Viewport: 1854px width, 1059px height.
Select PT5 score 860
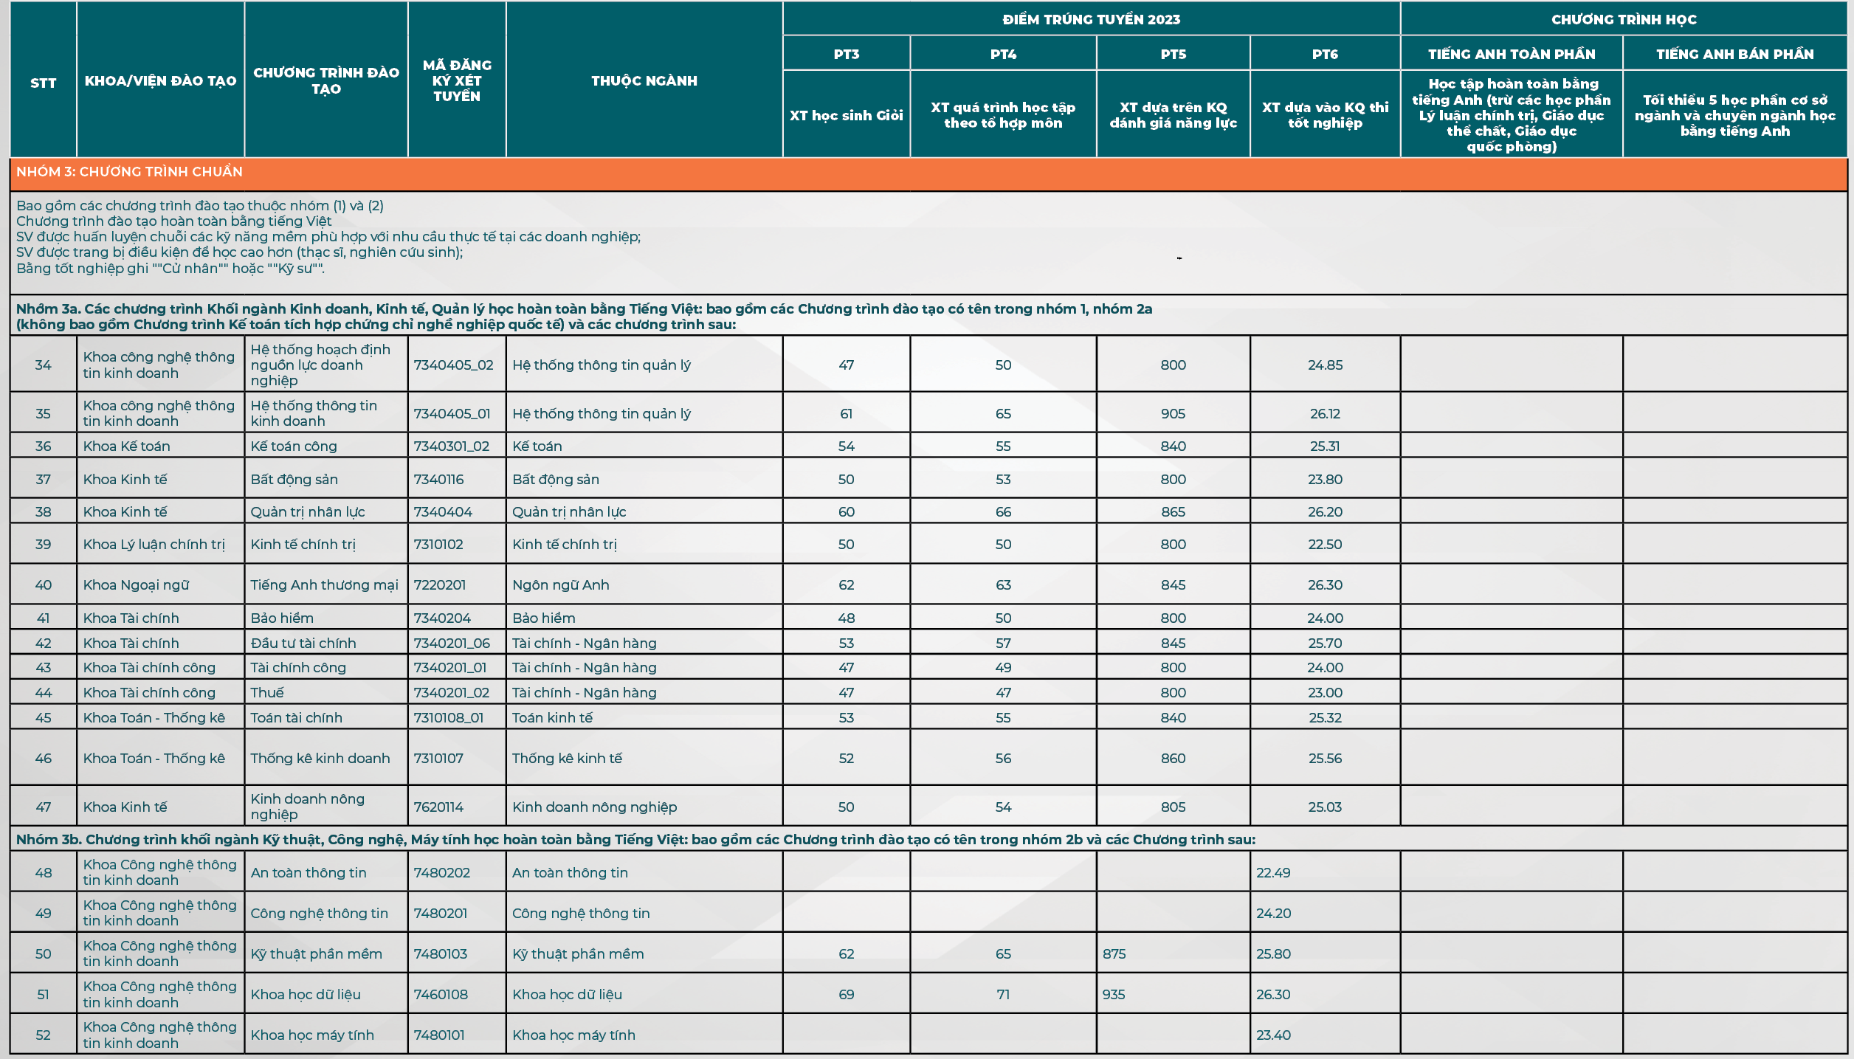pos(1173,758)
